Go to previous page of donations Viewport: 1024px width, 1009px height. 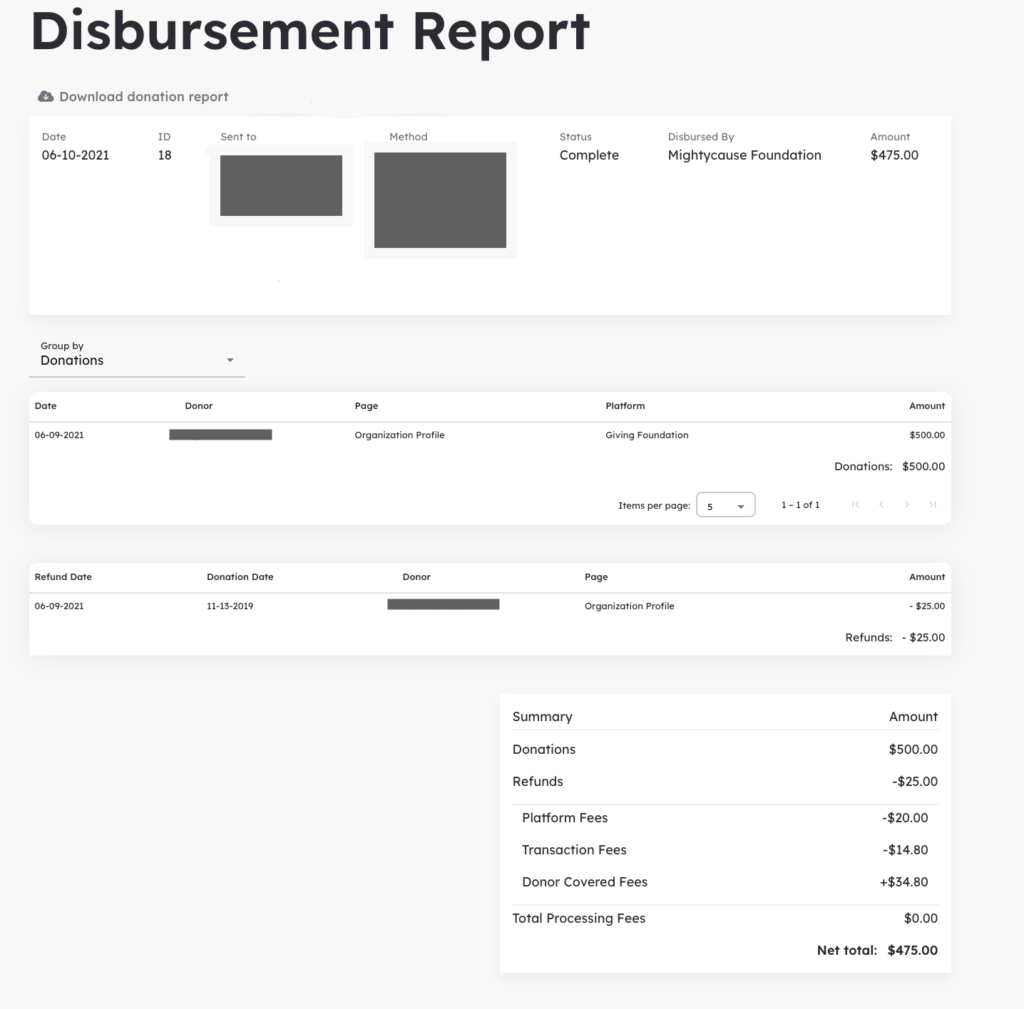pos(881,504)
